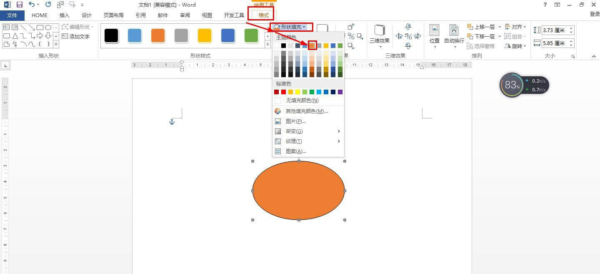Choose the triangle shape
This screenshot has width=600, height=274.
pos(15,36)
